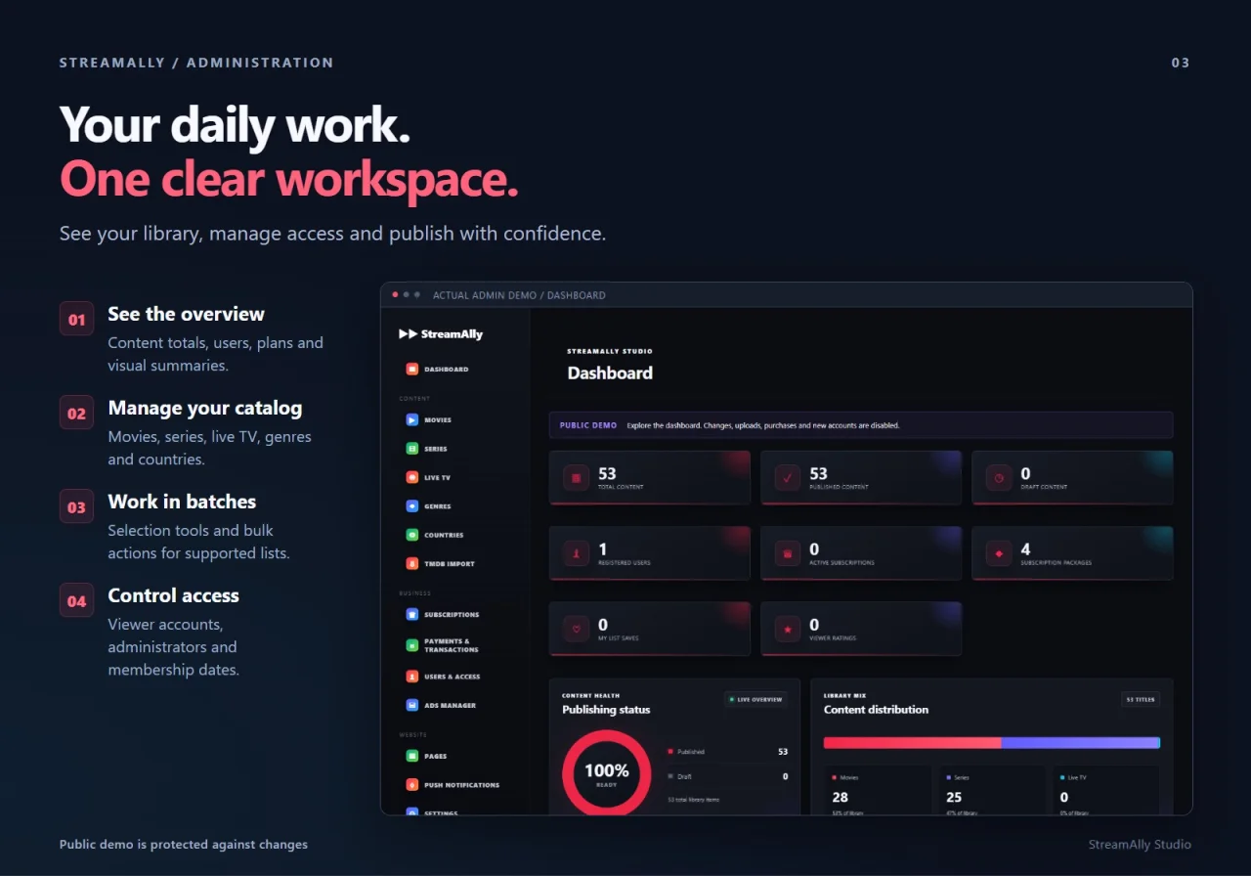Click the Draft 0 status row
Screen dimensions: 1251x876
tap(727, 776)
